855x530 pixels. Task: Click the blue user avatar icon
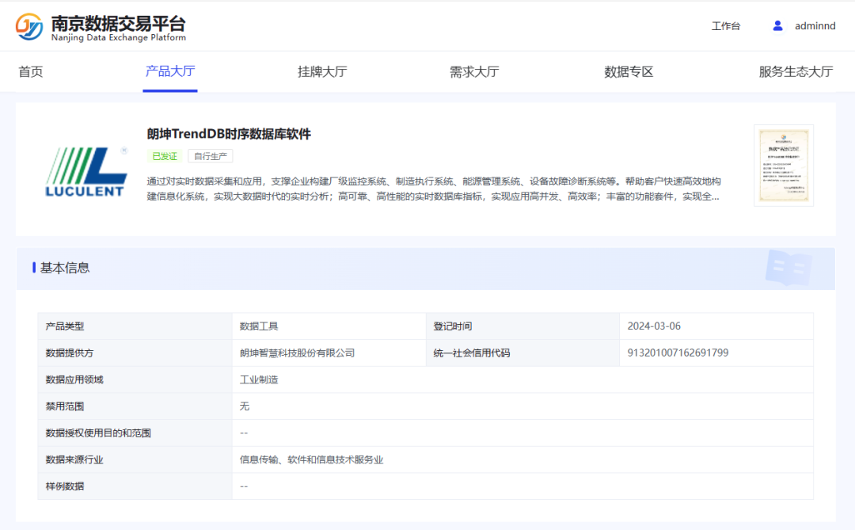tap(777, 25)
